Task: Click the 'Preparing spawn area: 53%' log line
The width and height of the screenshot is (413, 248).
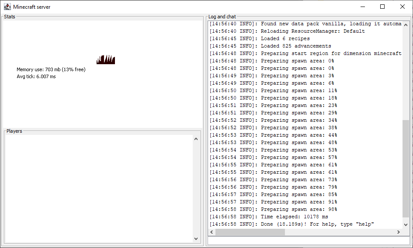Action: click(274, 150)
